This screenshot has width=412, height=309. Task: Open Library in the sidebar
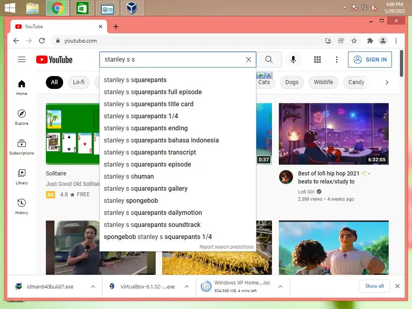coord(22,177)
